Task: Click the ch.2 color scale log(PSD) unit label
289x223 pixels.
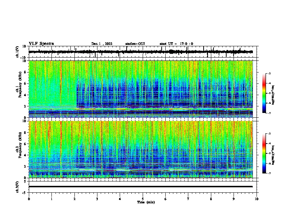Action: pos(273,155)
